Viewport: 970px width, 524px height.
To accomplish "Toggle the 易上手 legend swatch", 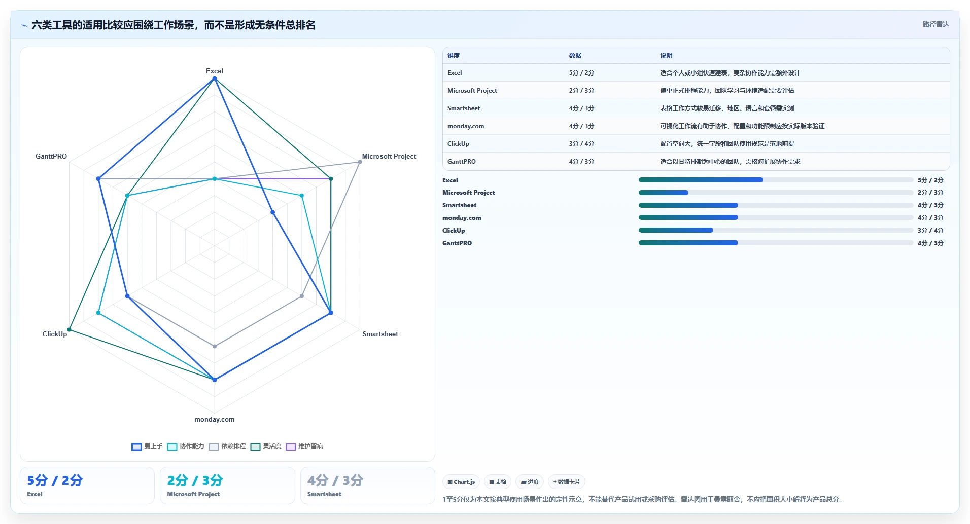I will tap(136, 446).
